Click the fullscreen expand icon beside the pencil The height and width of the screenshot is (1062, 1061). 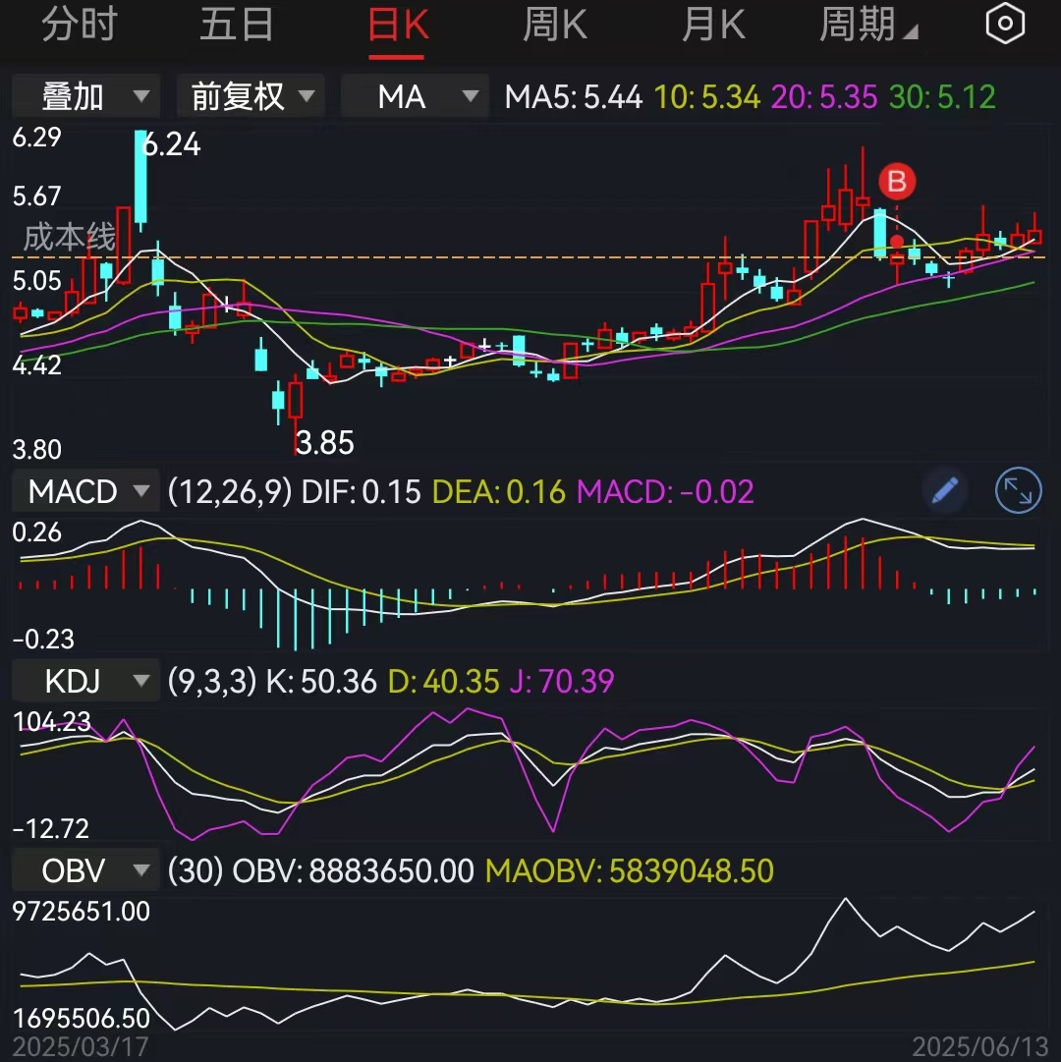click(x=1018, y=490)
